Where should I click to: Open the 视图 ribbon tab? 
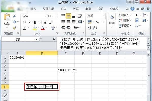pyautogui.click(x=100, y=9)
